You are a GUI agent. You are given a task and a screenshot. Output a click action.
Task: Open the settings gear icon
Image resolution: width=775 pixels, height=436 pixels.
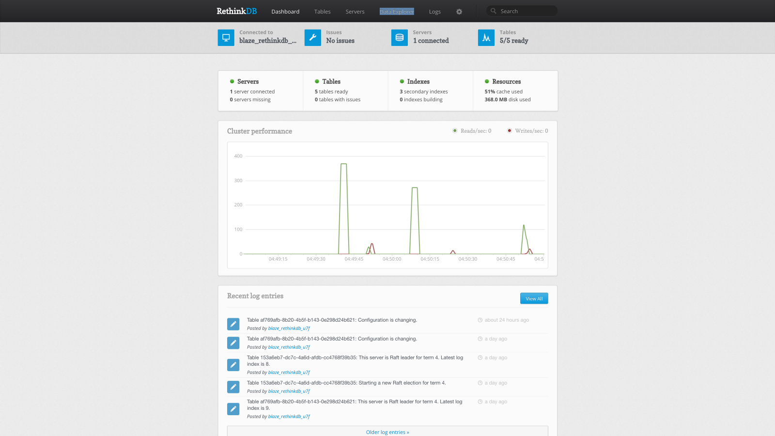pyautogui.click(x=459, y=12)
